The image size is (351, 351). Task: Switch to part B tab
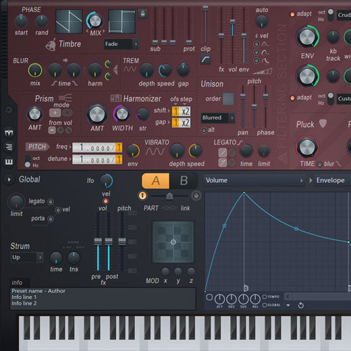184,181
